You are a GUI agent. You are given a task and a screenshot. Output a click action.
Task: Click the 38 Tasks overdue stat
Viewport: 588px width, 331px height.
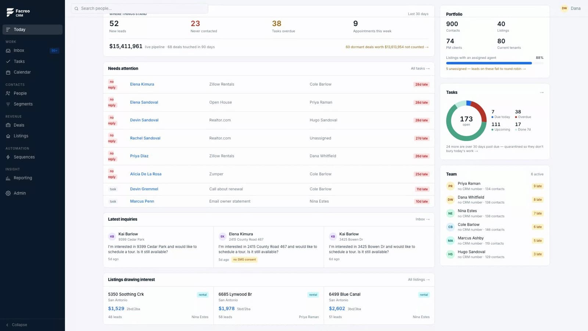283,26
